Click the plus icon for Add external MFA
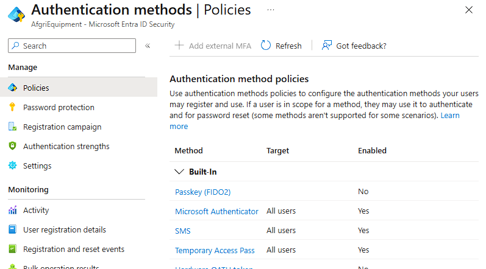This screenshot has height=269, width=486. click(x=179, y=46)
